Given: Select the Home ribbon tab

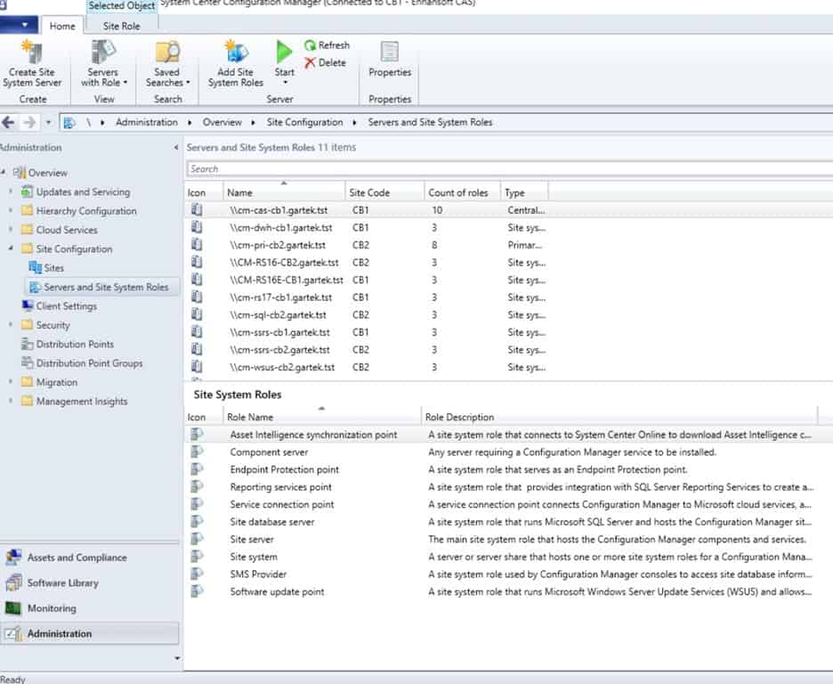Looking at the screenshot, I should point(62,26).
